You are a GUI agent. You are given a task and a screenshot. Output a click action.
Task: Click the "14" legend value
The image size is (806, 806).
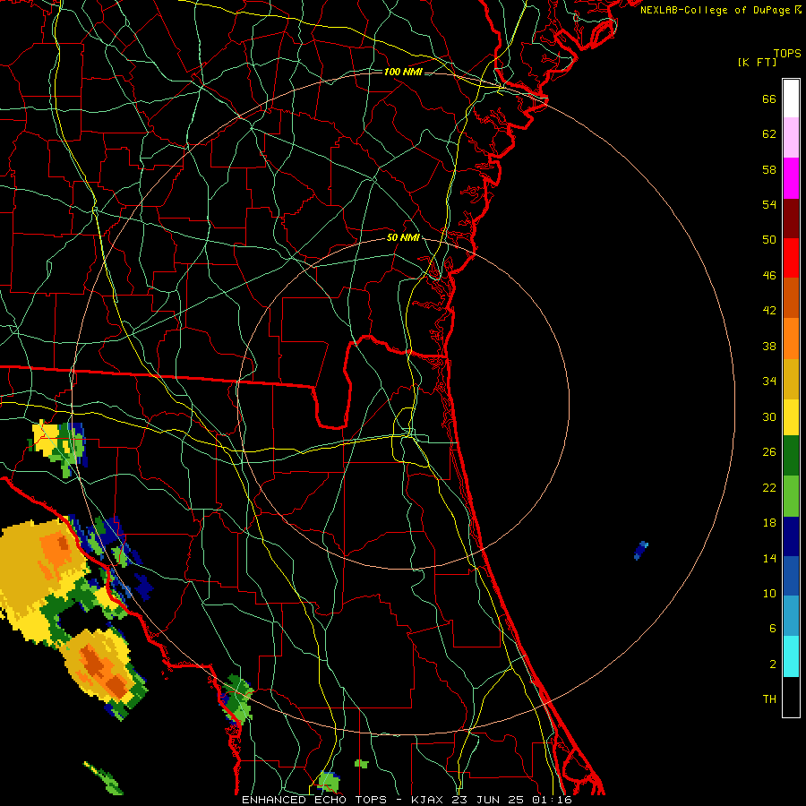769,558
